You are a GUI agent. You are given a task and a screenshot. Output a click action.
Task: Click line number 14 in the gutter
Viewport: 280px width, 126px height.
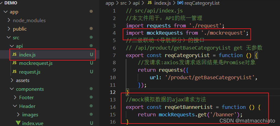point(113,107)
